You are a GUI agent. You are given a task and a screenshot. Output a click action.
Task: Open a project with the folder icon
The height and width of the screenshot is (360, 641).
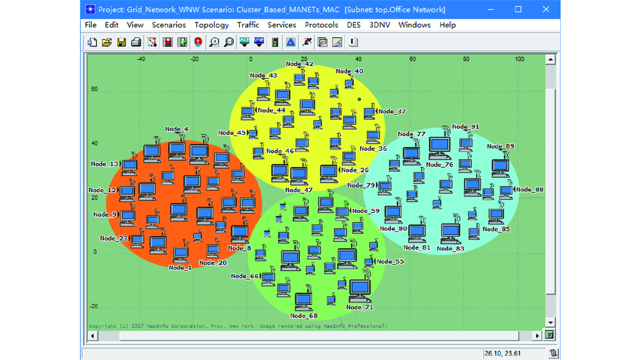[x=106, y=42]
